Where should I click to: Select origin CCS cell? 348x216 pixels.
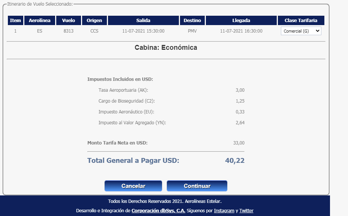(x=94, y=31)
